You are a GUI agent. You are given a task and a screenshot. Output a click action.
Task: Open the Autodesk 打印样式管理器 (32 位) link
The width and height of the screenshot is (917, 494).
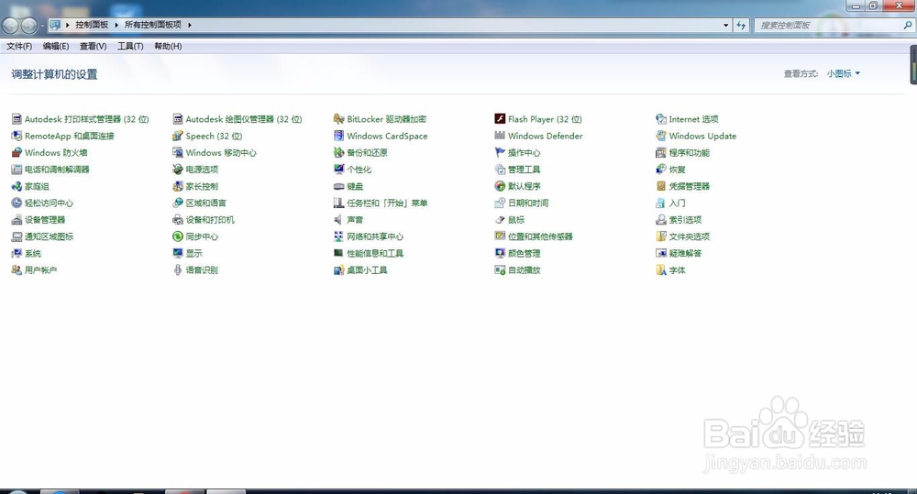click(86, 118)
